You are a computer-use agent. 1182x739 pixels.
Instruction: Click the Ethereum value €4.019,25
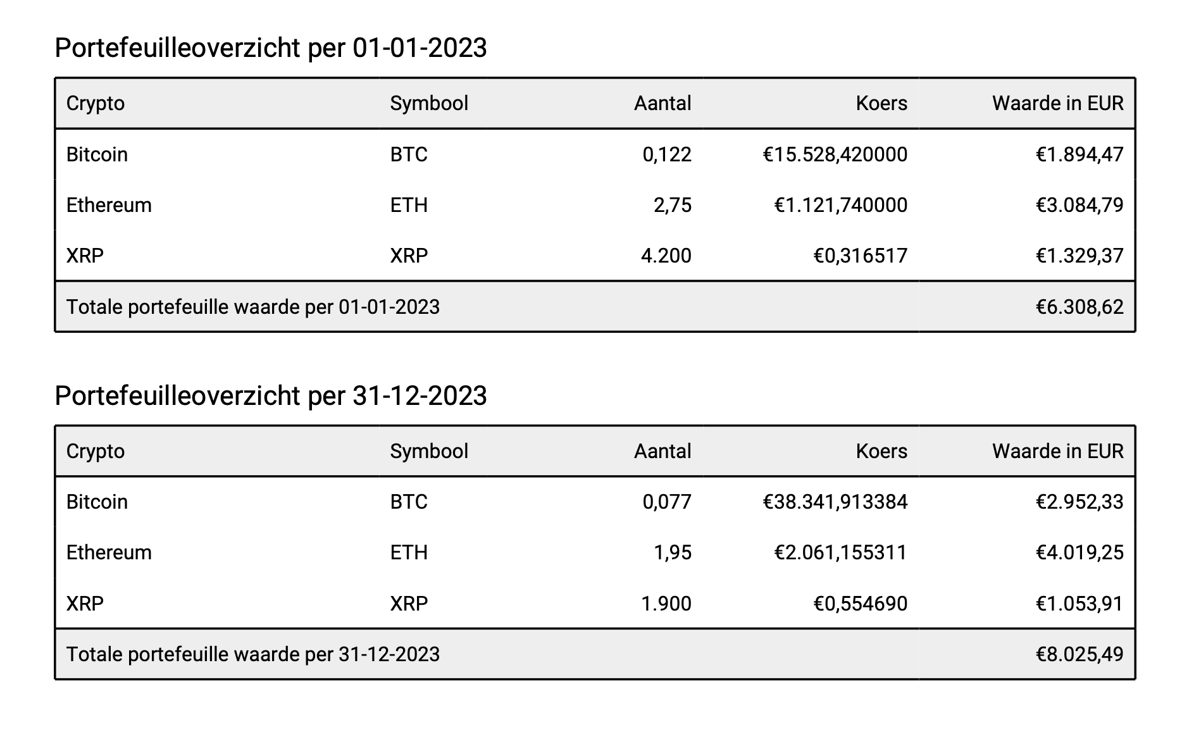coord(1079,552)
